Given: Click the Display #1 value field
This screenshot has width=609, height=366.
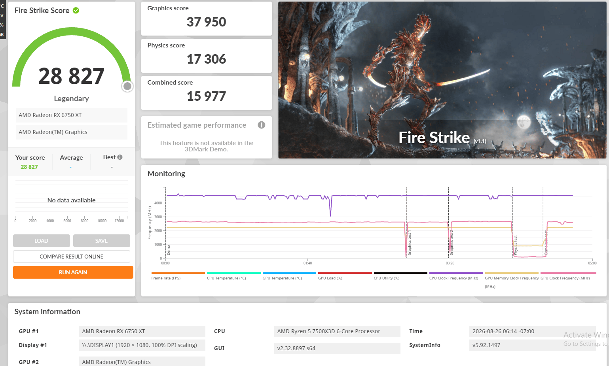Looking at the screenshot, I should click(x=142, y=345).
